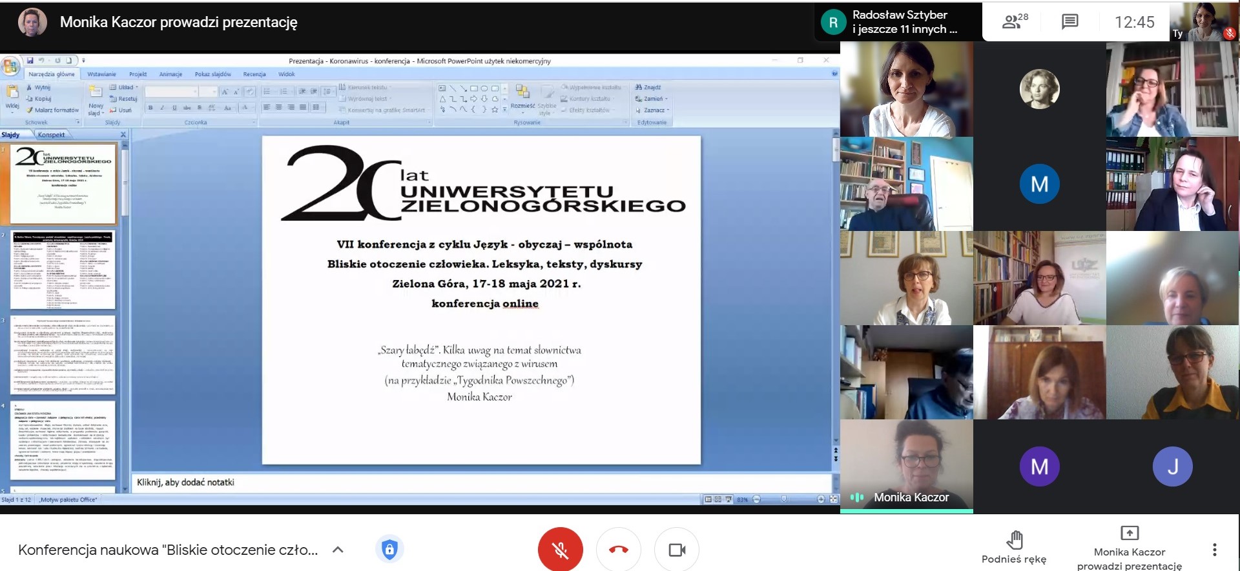Fit slide to current window
1240x571 pixels.
pyautogui.click(x=833, y=499)
